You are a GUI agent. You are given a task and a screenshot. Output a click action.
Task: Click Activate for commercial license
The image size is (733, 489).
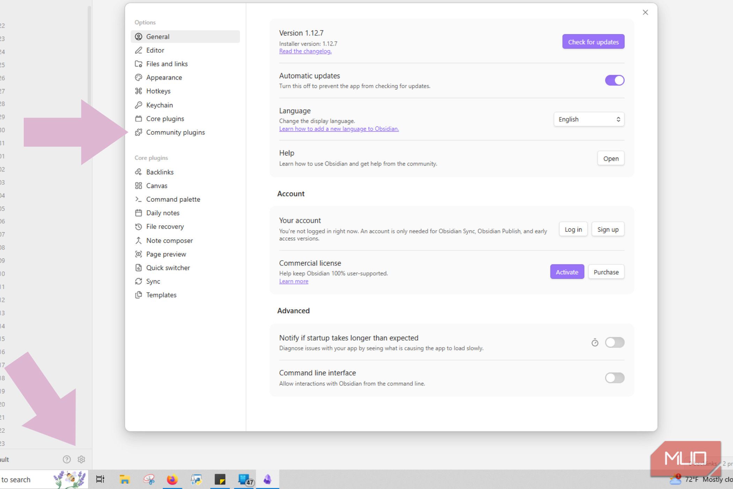click(567, 272)
